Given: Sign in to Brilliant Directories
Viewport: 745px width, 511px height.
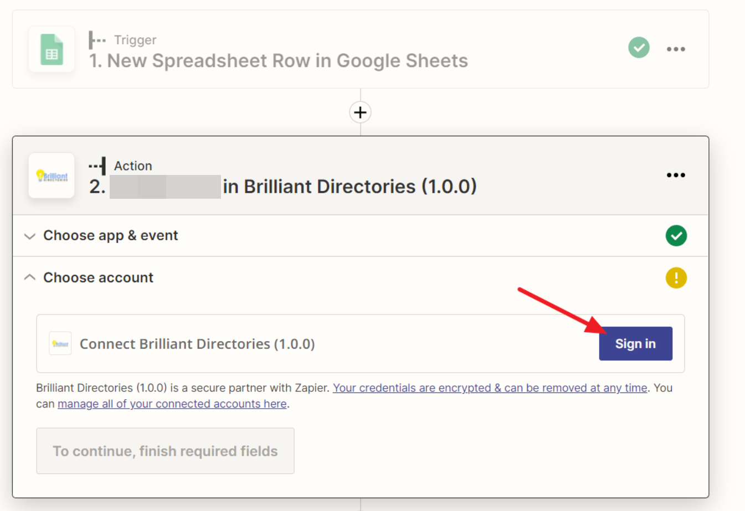Looking at the screenshot, I should pos(635,343).
